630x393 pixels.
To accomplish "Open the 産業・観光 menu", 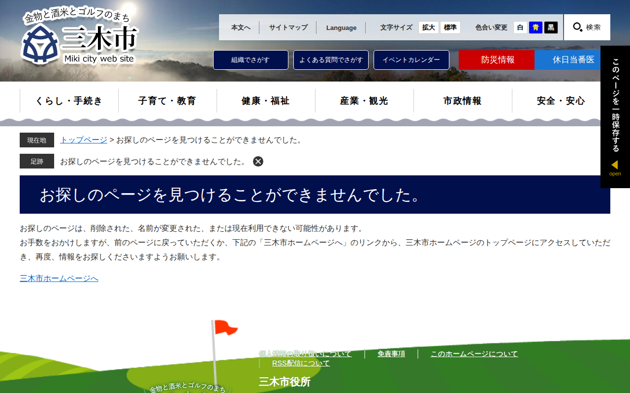I will 364,101.
